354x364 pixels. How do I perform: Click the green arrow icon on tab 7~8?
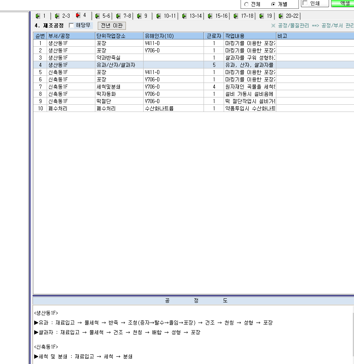(118, 16)
